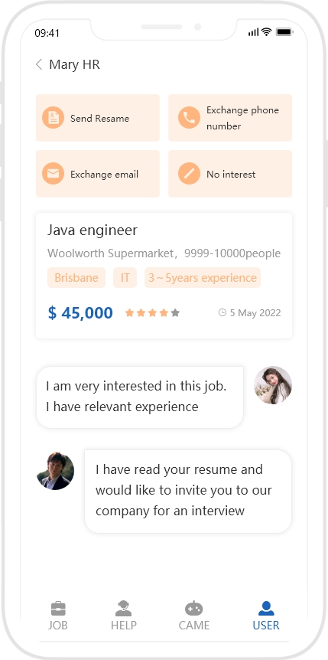The image size is (328, 660).
Task: Set rating using the five-star row
Action: coord(152,312)
